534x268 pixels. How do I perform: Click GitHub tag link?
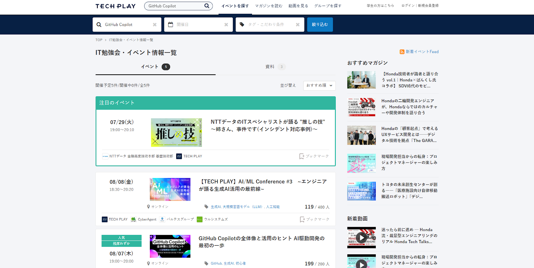click(x=216, y=263)
